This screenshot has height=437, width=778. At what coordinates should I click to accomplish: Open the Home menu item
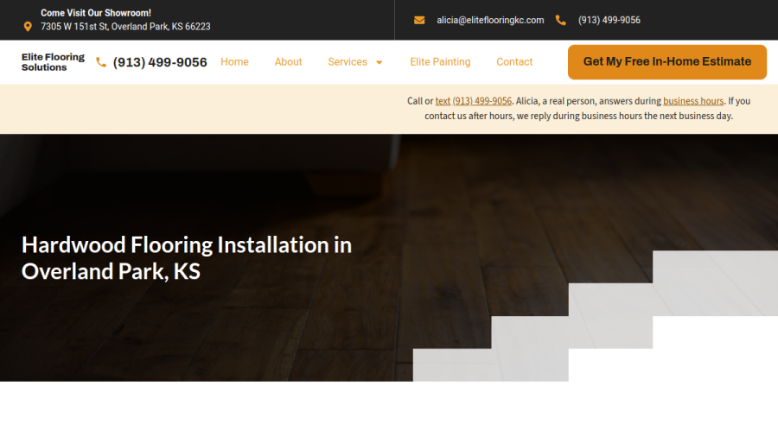pos(234,62)
